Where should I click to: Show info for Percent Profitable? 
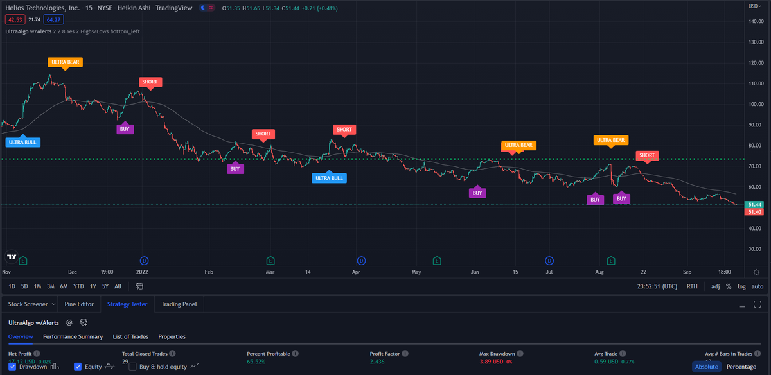(x=295, y=354)
